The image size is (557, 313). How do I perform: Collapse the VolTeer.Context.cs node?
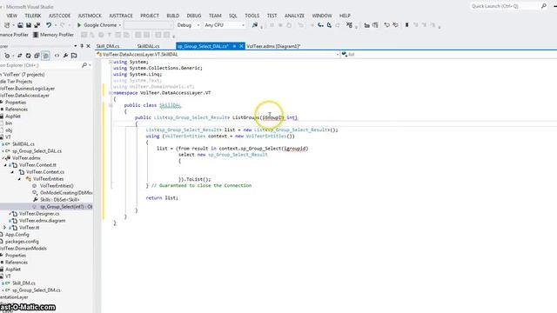12,172
